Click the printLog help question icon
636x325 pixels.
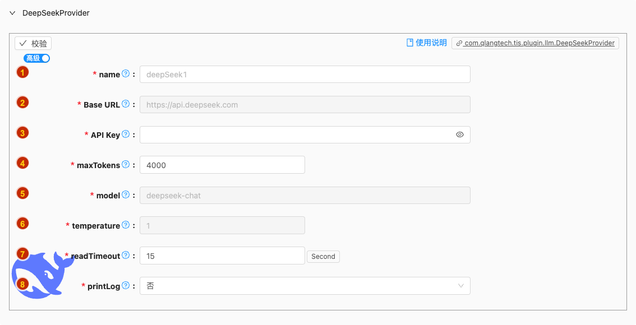pos(126,286)
